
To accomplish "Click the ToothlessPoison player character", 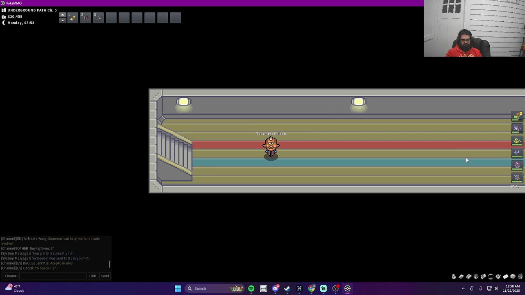I will pos(271,148).
